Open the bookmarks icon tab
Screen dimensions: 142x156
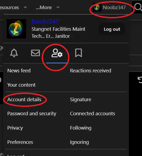coord(79,53)
